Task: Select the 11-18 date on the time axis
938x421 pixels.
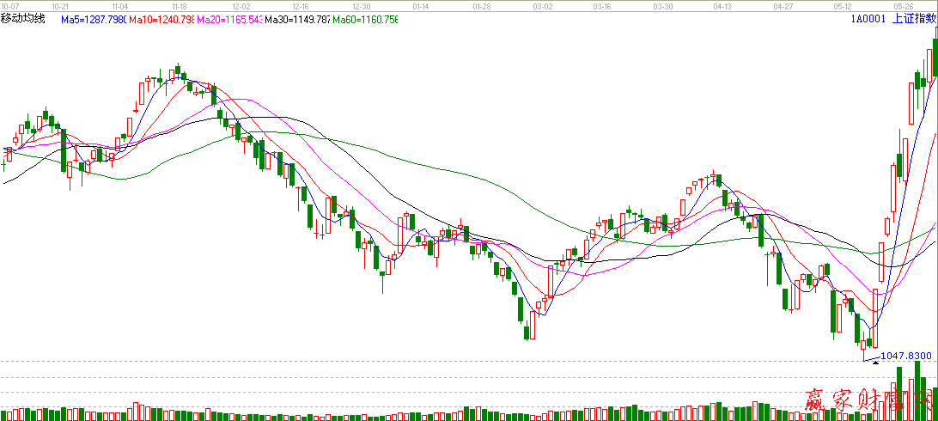Action: tap(180, 5)
